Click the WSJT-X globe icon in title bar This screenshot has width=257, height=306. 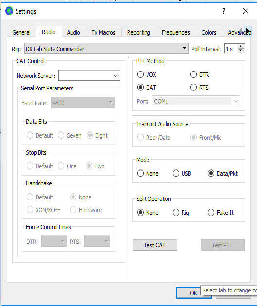[x=9, y=11]
